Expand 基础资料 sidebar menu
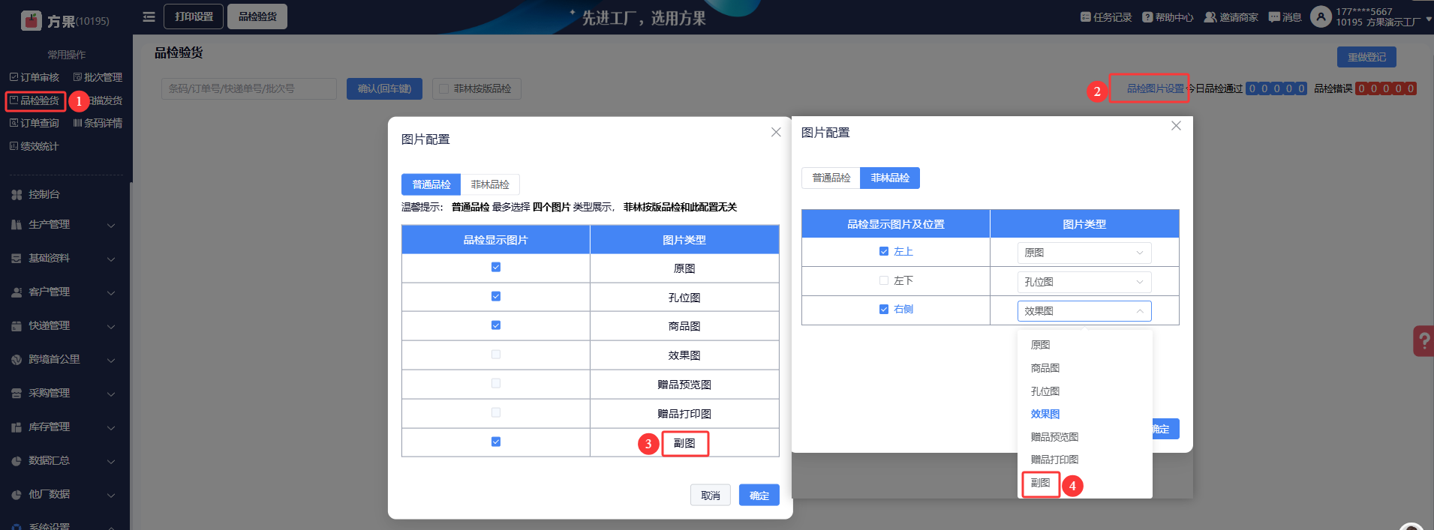The image size is (1434, 530). click(x=111, y=259)
